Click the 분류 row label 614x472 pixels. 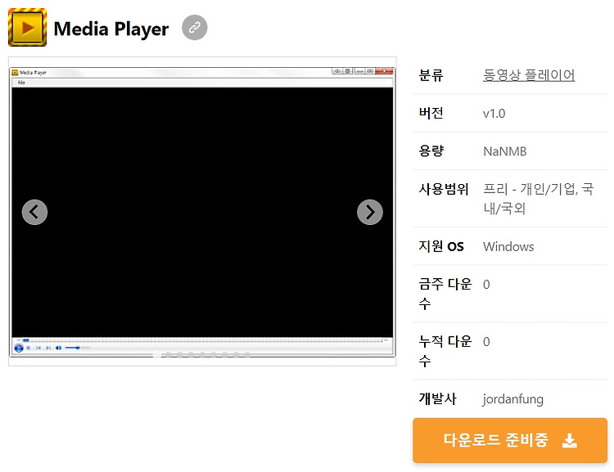431,75
